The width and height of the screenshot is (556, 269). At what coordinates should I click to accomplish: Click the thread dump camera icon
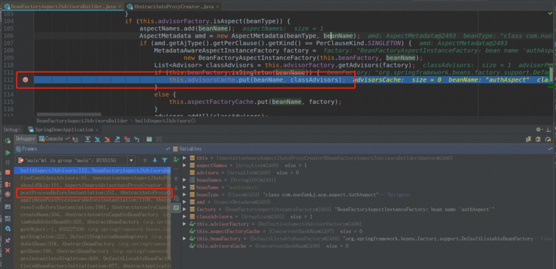[7, 206]
